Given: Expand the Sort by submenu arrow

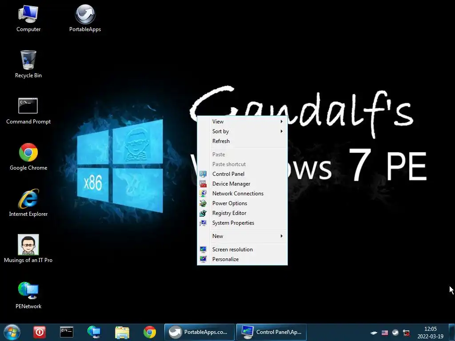Looking at the screenshot, I should click(281, 131).
